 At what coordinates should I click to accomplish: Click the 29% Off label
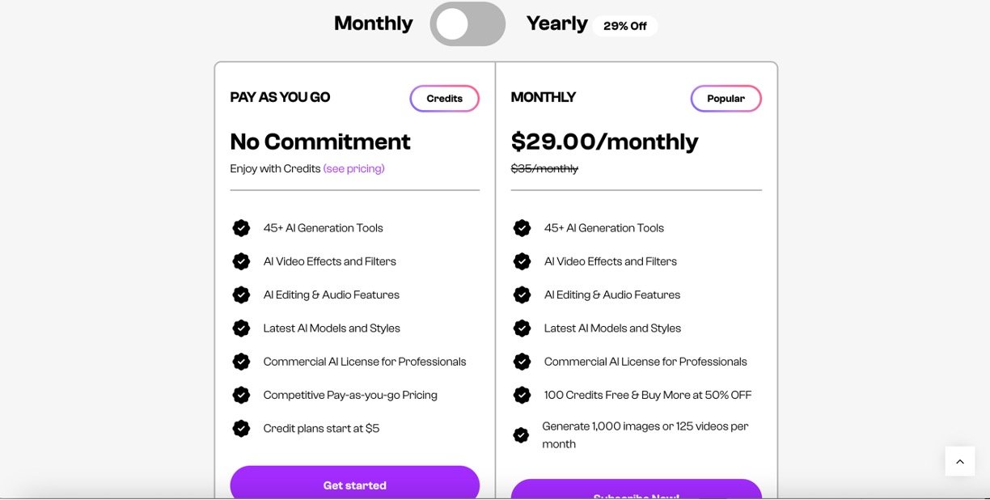point(625,26)
